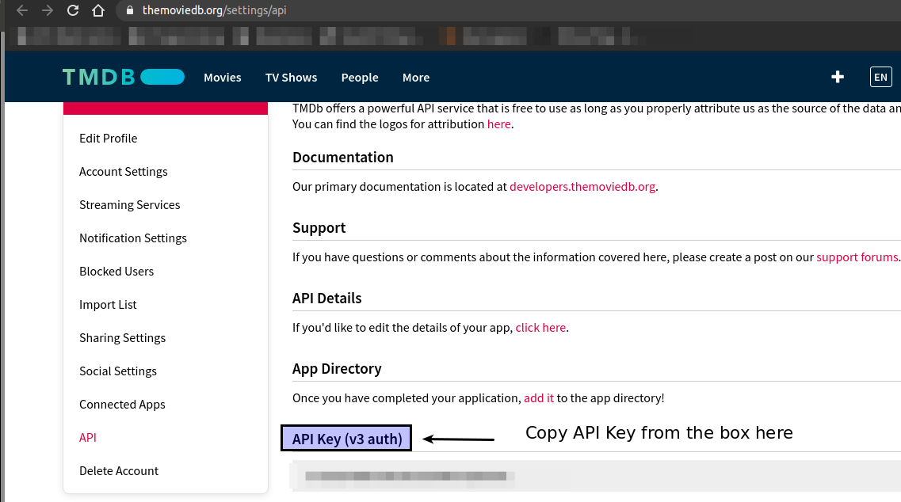
Task: Go to Account Settings
Action: pyautogui.click(x=124, y=172)
